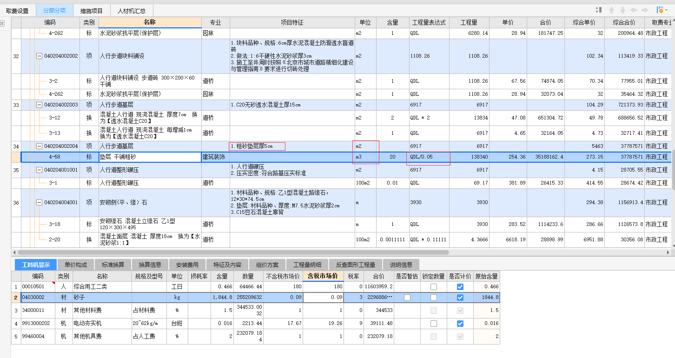
Task: Open the 反查图形工程量 tab
Action: point(356,265)
